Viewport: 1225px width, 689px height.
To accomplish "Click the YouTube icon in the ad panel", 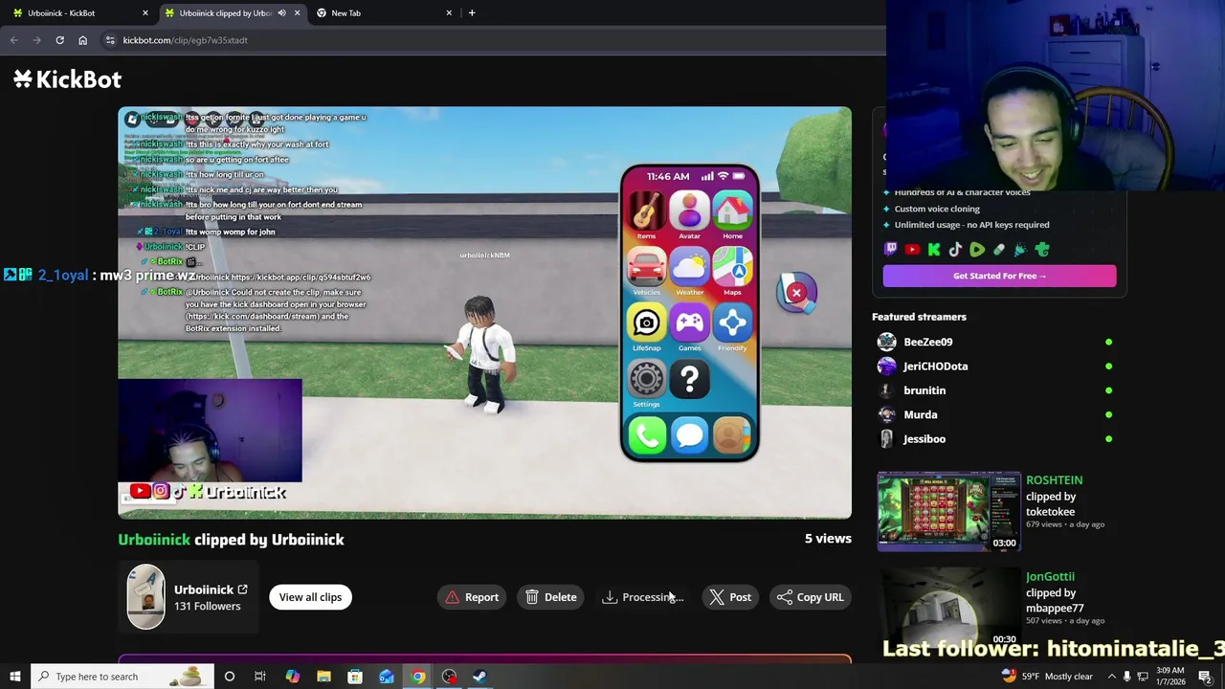I will [912, 250].
